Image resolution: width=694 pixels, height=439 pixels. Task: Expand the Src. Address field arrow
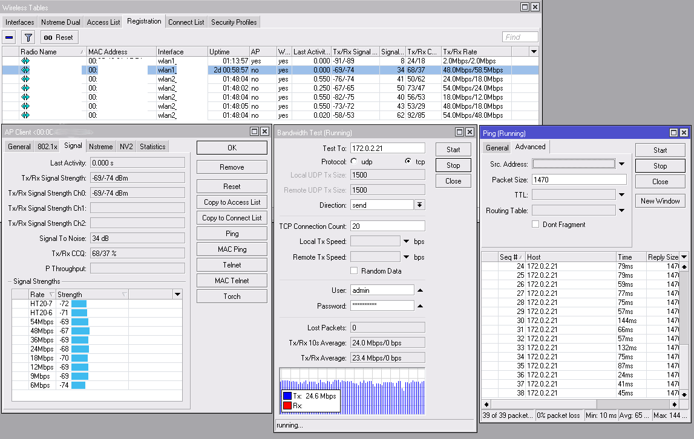click(x=621, y=164)
